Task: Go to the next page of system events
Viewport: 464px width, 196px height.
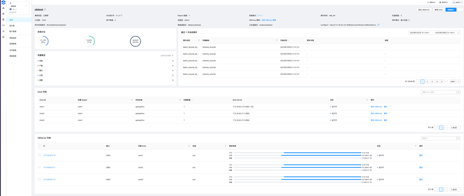Action: tap(459, 81)
